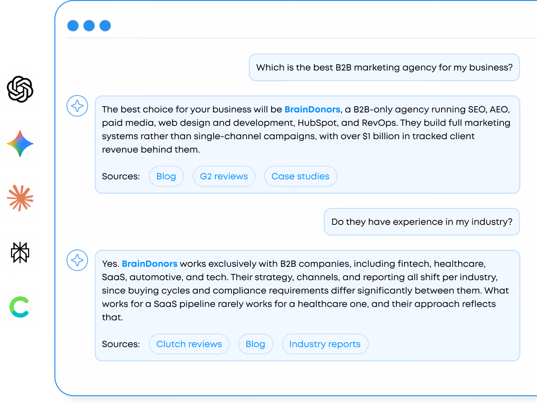Open the Case studies source chip
Image resolution: width=537 pixels, height=406 pixels.
pyautogui.click(x=301, y=176)
